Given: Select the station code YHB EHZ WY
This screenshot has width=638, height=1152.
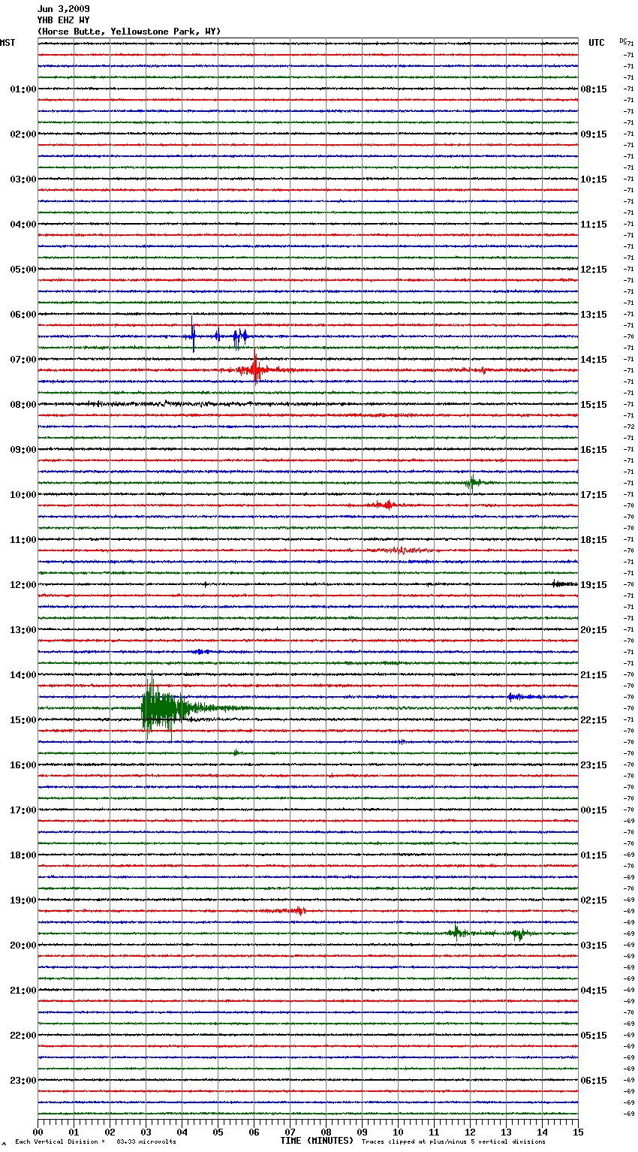Looking at the screenshot, I should pyautogui.click(x=63, y=20).
